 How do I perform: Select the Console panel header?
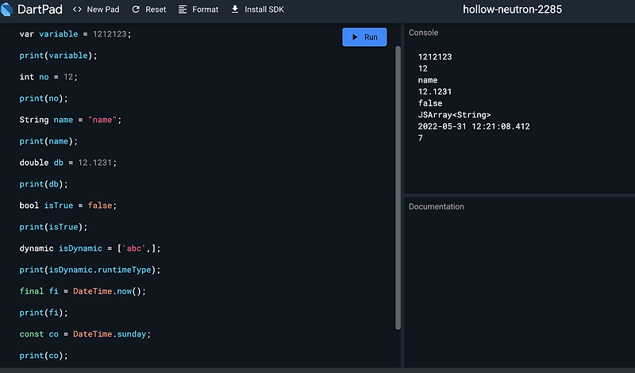(423, 33)
